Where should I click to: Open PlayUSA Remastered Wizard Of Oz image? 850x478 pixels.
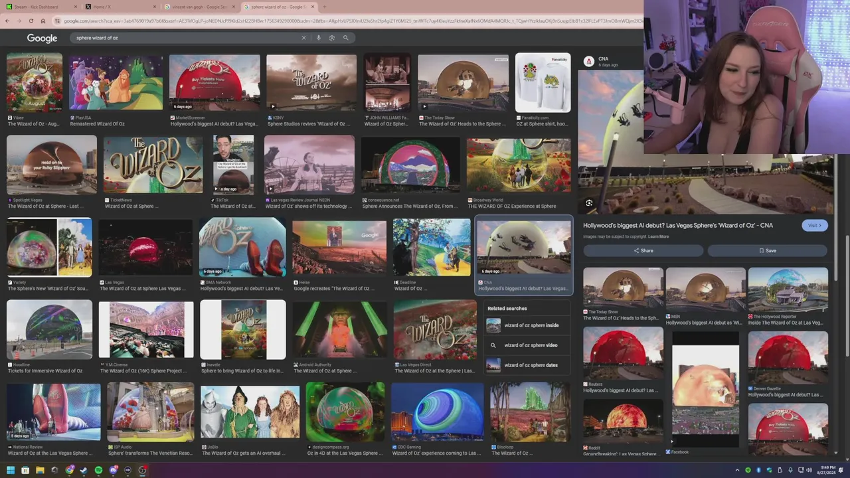tap(116, 83)
